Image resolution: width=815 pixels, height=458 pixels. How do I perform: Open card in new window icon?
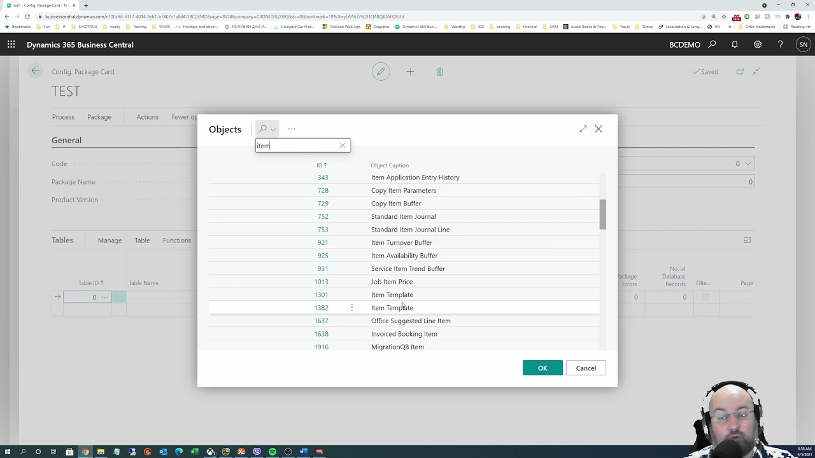click(x=740, y=72)
